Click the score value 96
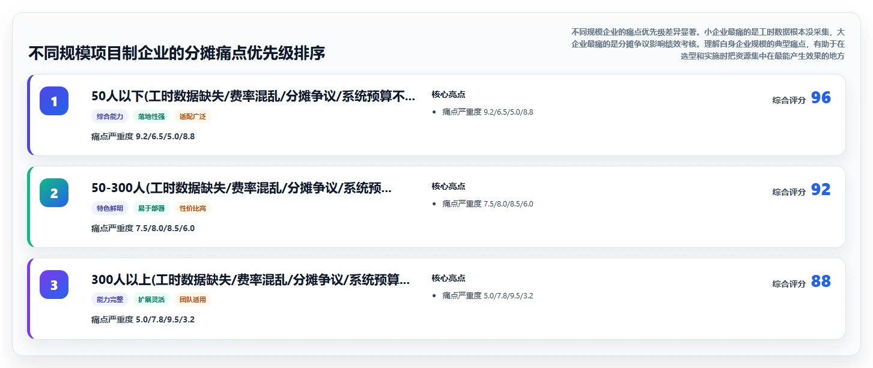 coord(821,98)
